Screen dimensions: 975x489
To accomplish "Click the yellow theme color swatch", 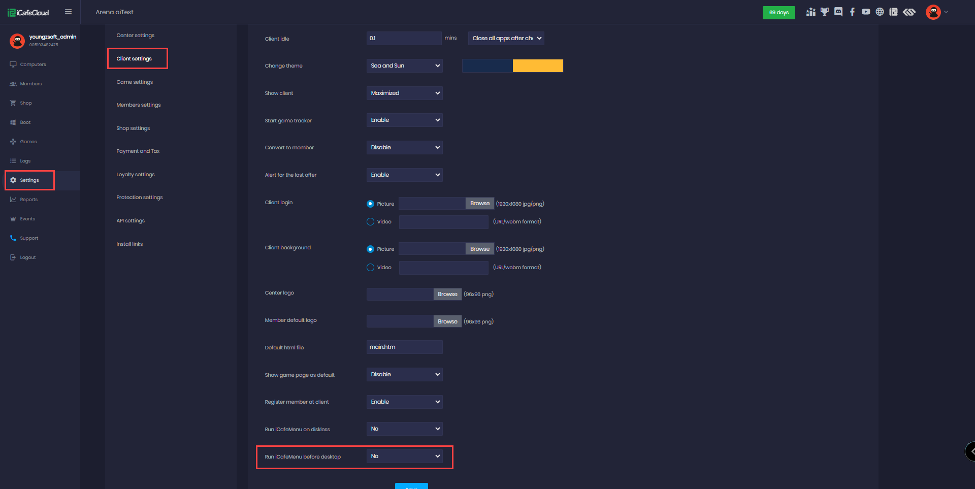I will [538, 66].
